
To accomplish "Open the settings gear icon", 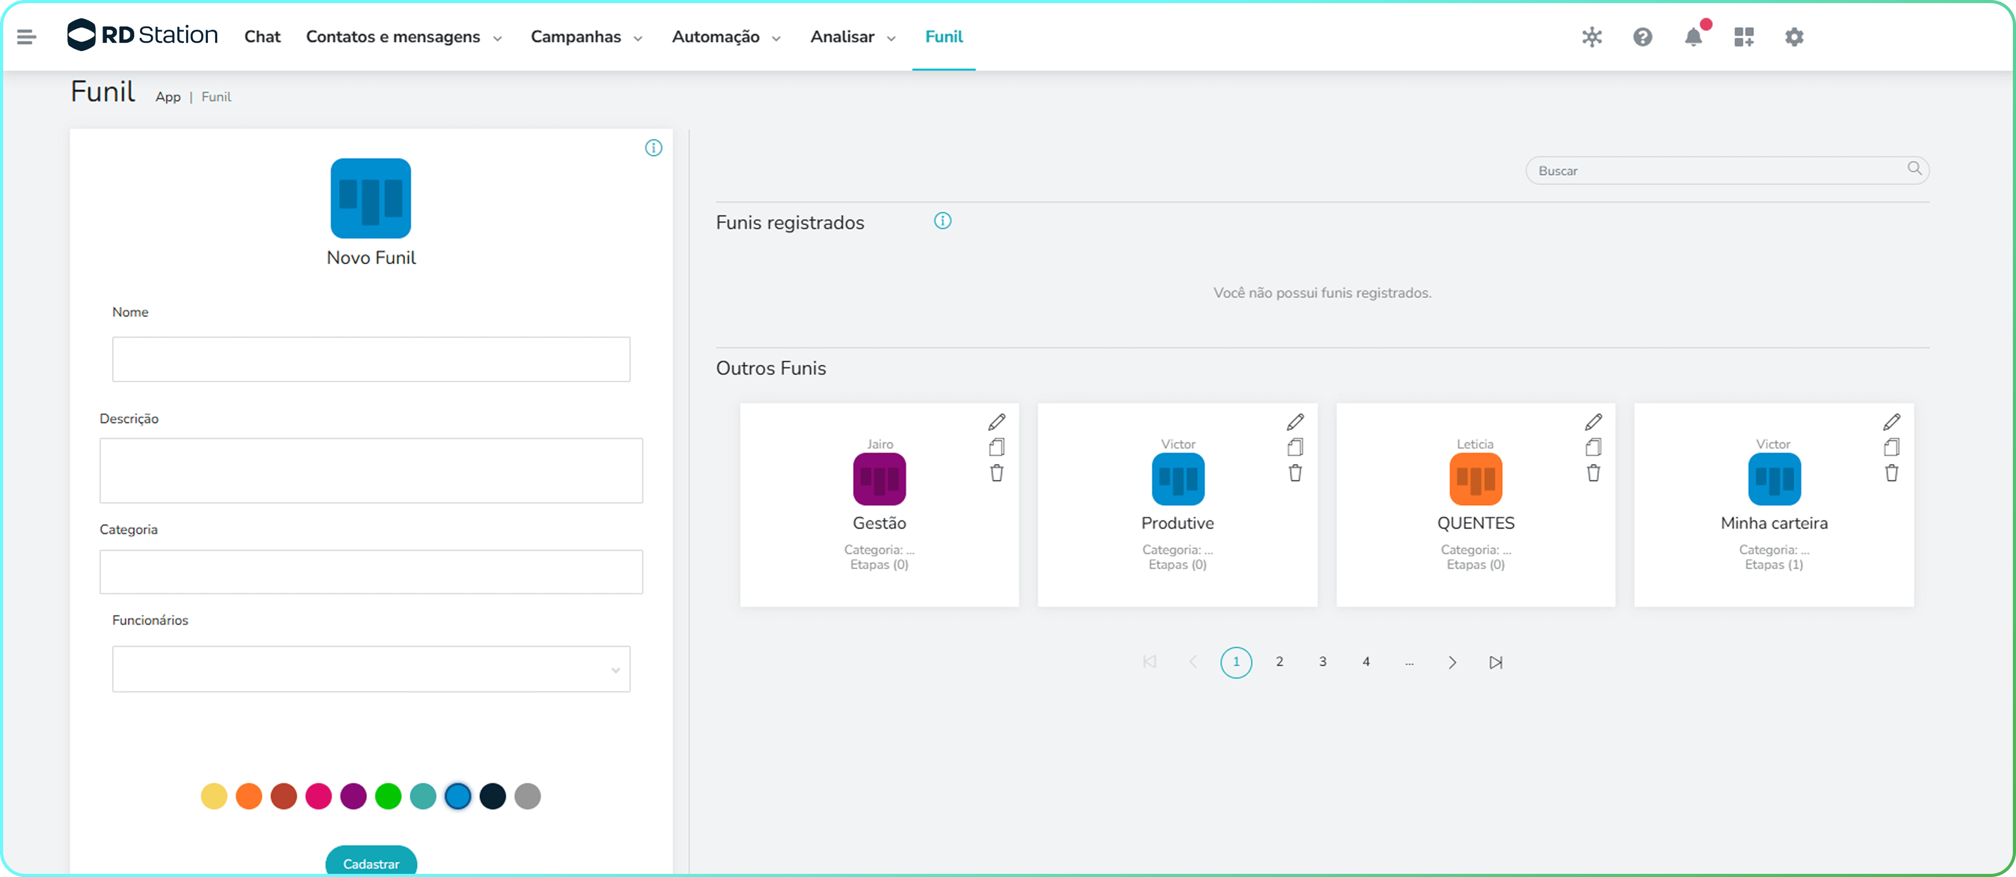I will click(1794, 37).
